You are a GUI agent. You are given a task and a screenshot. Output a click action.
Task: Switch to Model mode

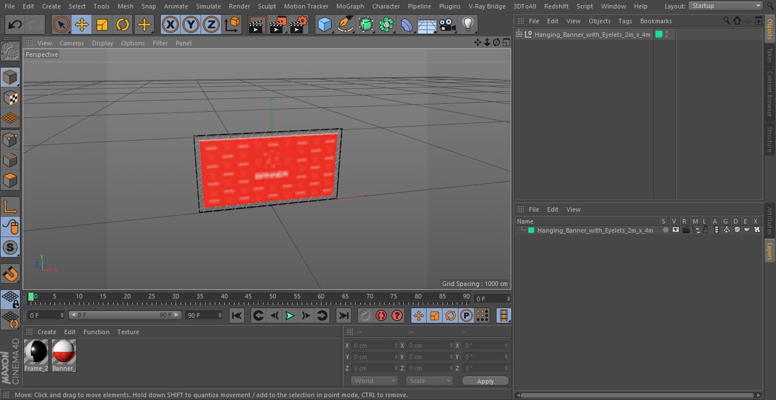pos(10,77)
